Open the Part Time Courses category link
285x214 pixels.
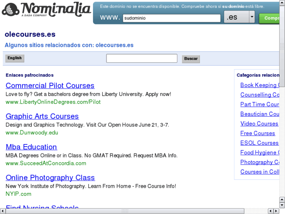[260, 104]
